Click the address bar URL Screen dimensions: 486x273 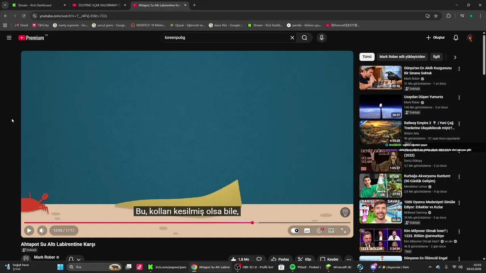click(x=73, y=16)
